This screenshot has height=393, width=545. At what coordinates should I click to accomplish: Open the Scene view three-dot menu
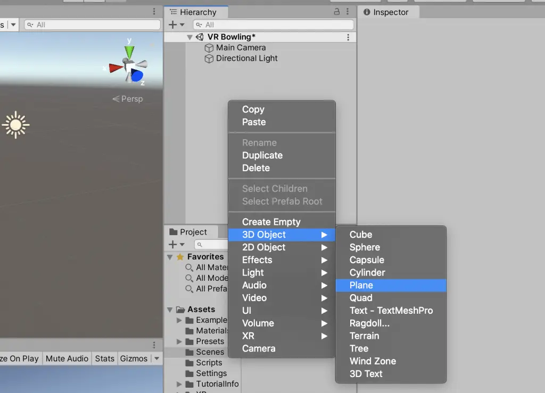click(x=154, y=12)
